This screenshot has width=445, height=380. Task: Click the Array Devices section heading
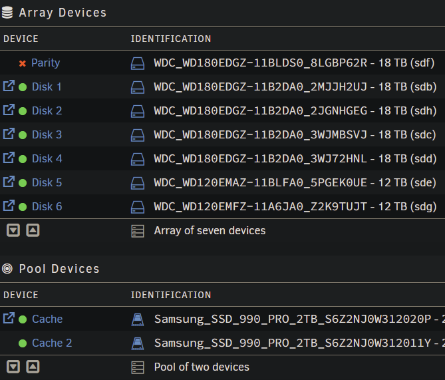(63, 13)
